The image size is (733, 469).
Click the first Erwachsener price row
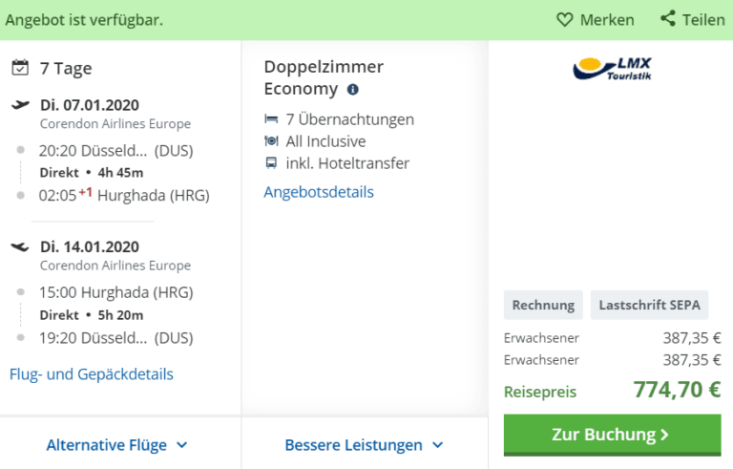(613, 338)
